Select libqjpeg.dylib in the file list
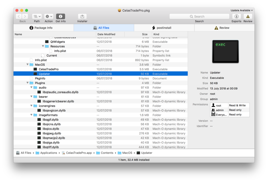 click(x=52, y=133)
